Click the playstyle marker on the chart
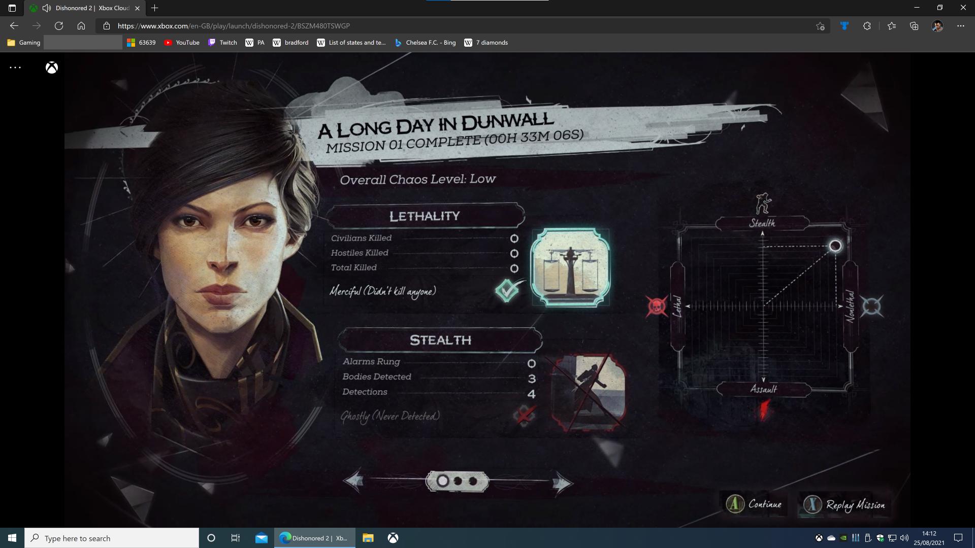 click(835, 246)
